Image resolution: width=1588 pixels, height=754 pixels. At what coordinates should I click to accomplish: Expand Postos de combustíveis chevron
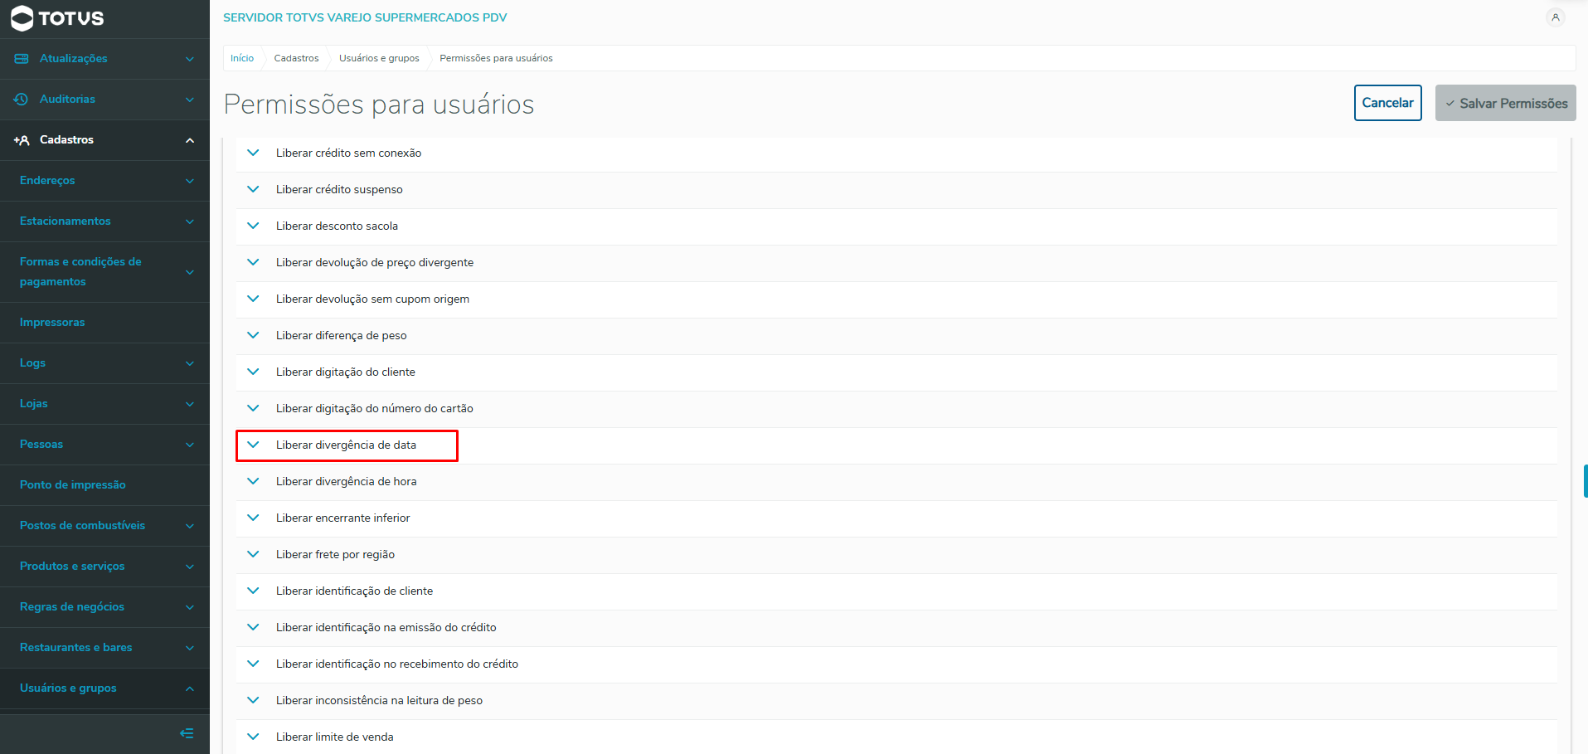[190, 526]
